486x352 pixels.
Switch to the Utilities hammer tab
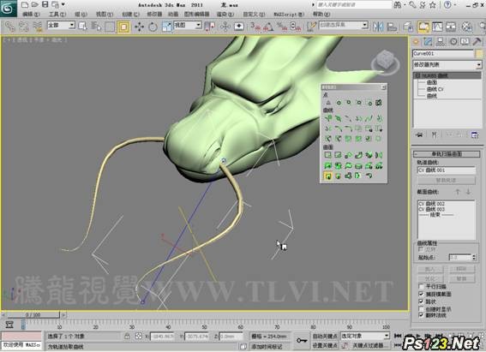click(477, 41)
